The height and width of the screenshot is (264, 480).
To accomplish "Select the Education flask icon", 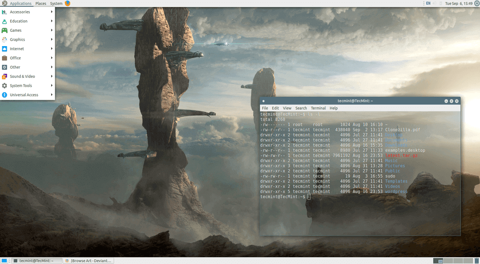I will click(x=4, y=21).
